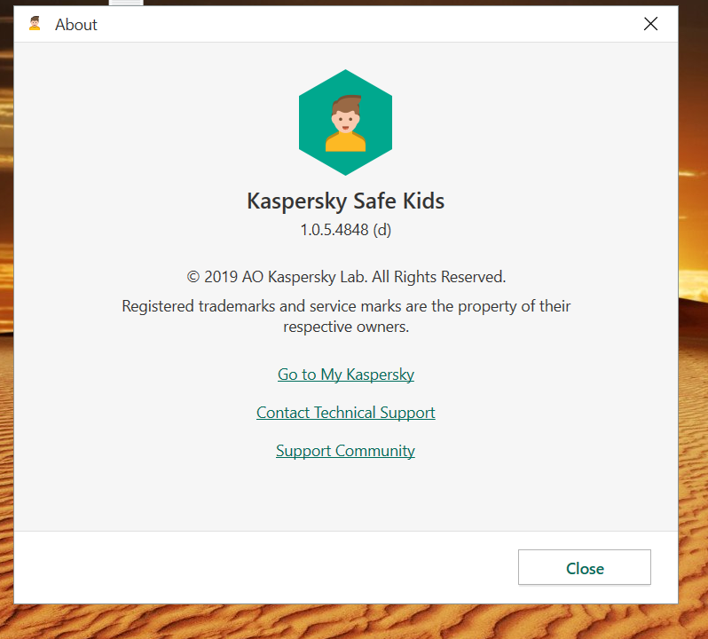Open the Go to My Kaspersky link
Viewport: 708px width, 639px height.
[346, 375]
